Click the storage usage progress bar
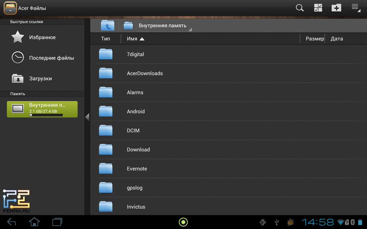Screen dimensions: 367x229 [x=46, y=115]
